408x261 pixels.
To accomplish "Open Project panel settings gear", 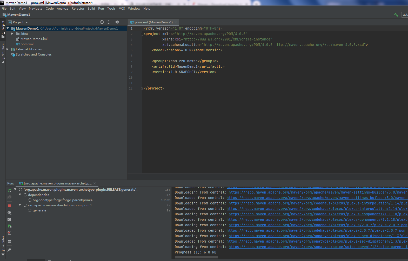I will [117, 22].
